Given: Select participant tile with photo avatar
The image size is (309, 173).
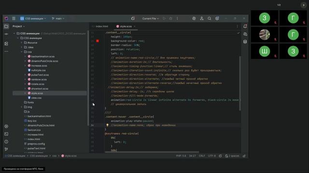Looking at the screenshot, I should point(265,35).
